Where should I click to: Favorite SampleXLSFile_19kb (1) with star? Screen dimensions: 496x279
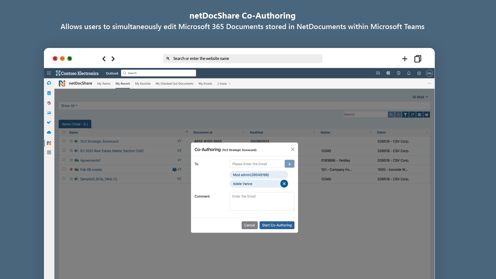point(71,179)
